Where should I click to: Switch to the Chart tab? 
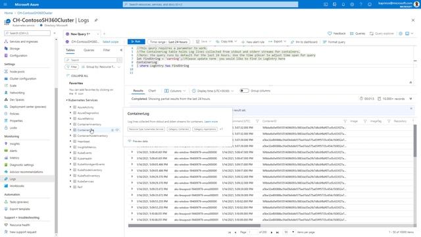pos(152,91)
